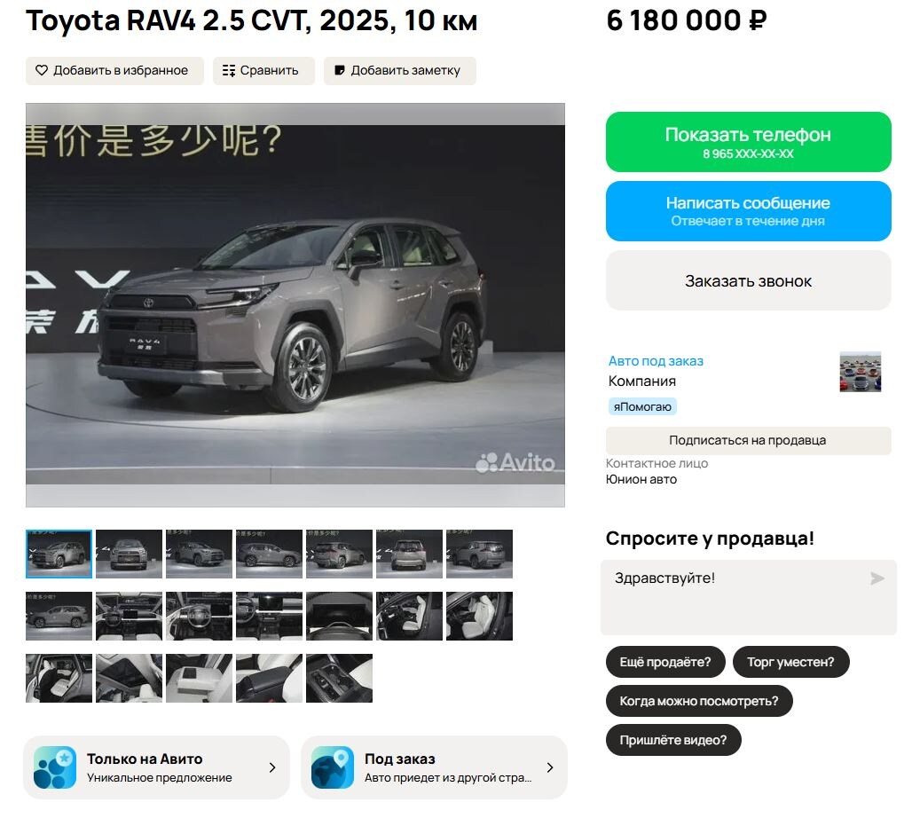The width and height of the screenshot is (912, 818).
Task: Expand the Под заказ card via chevron
Action: click(552, 767)
